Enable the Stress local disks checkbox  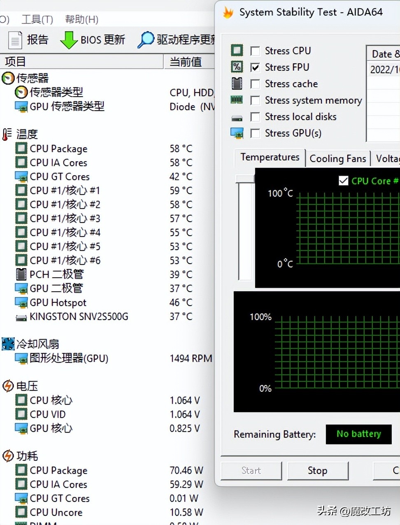pyautogui.click(x=255, y=117)
